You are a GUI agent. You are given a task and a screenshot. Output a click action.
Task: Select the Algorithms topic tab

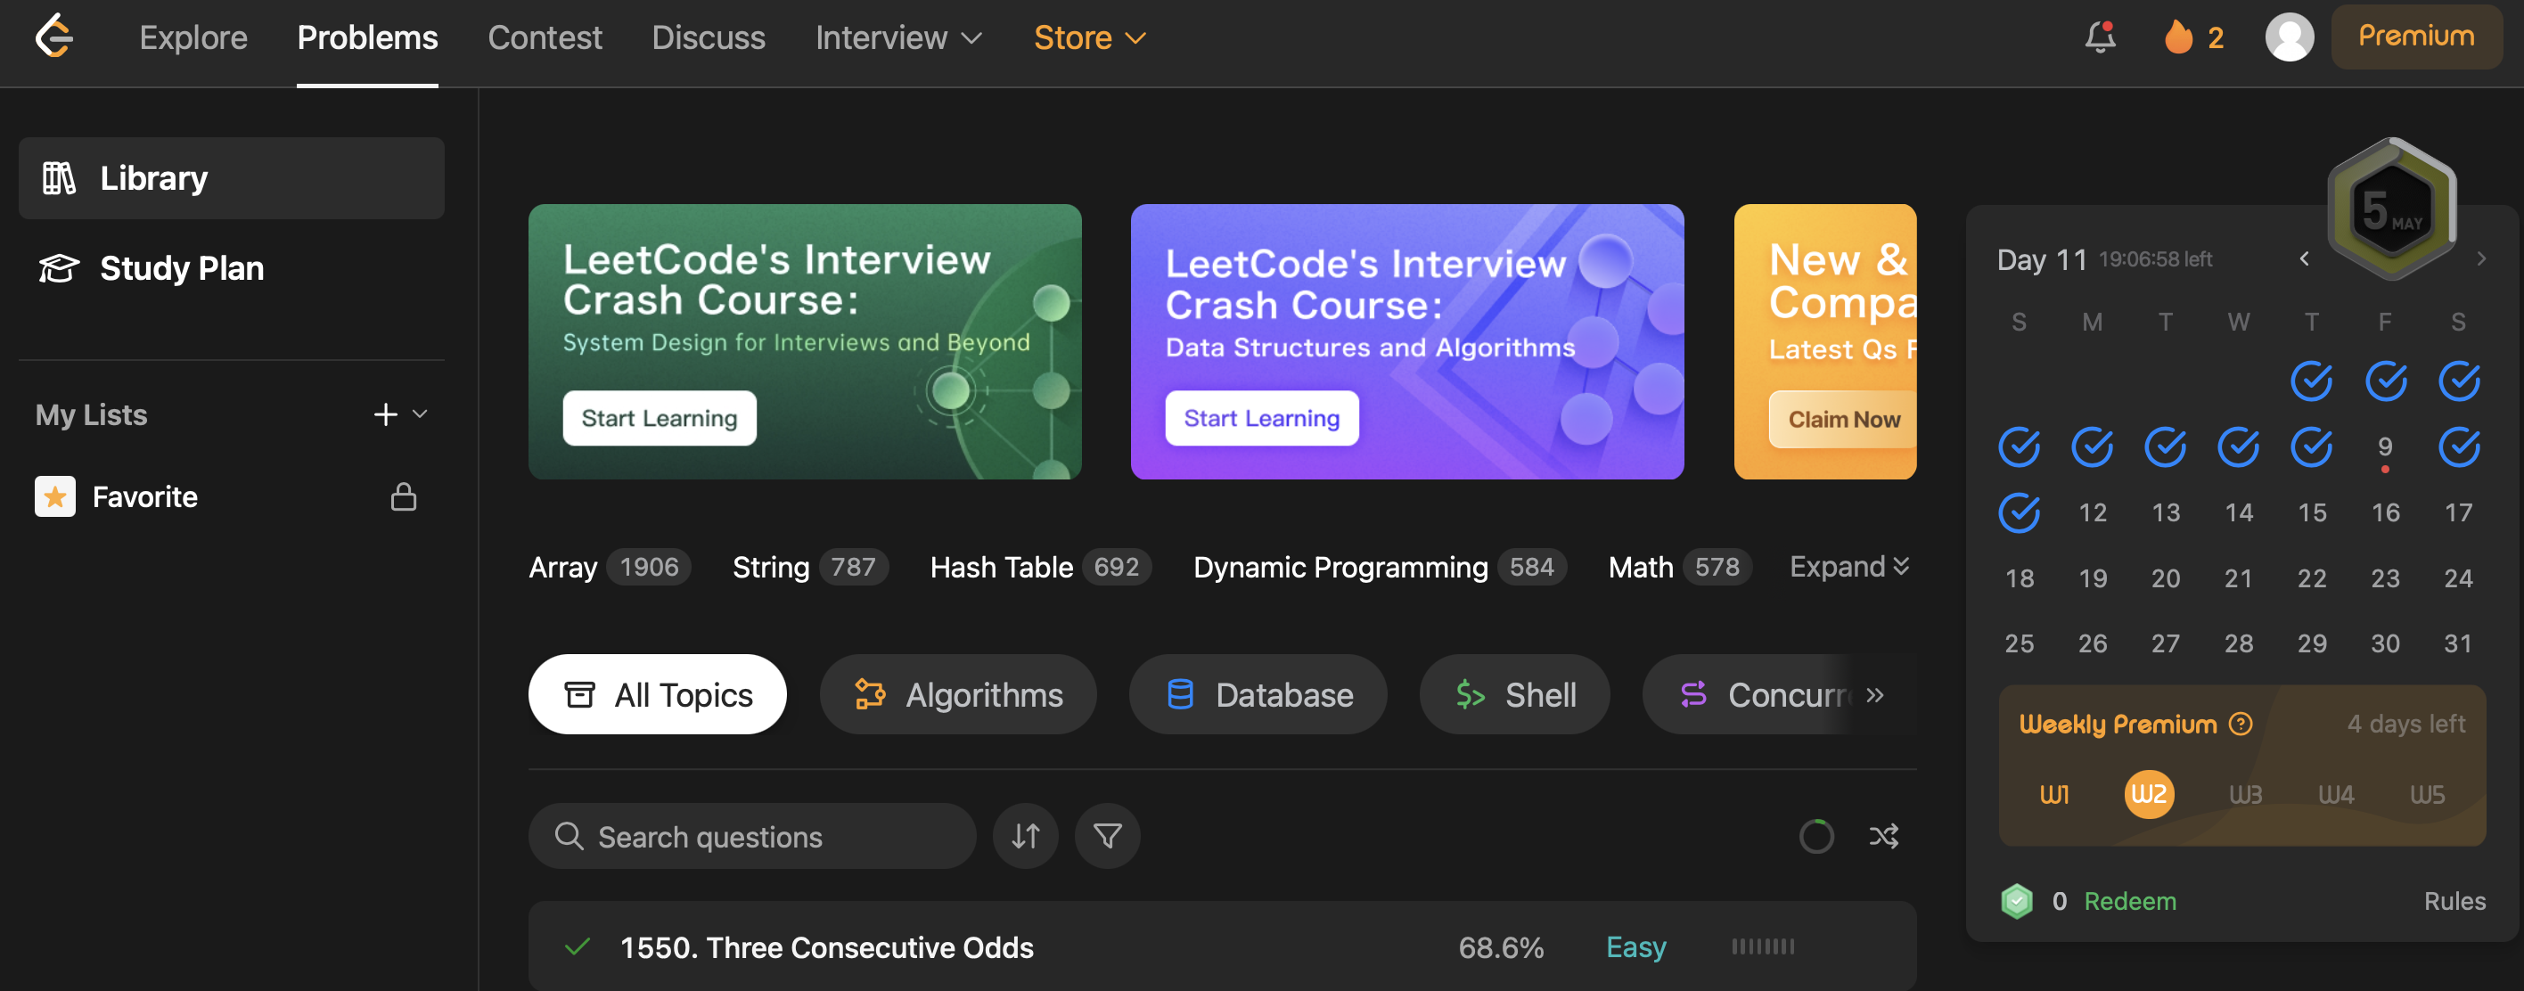point(957,694)
